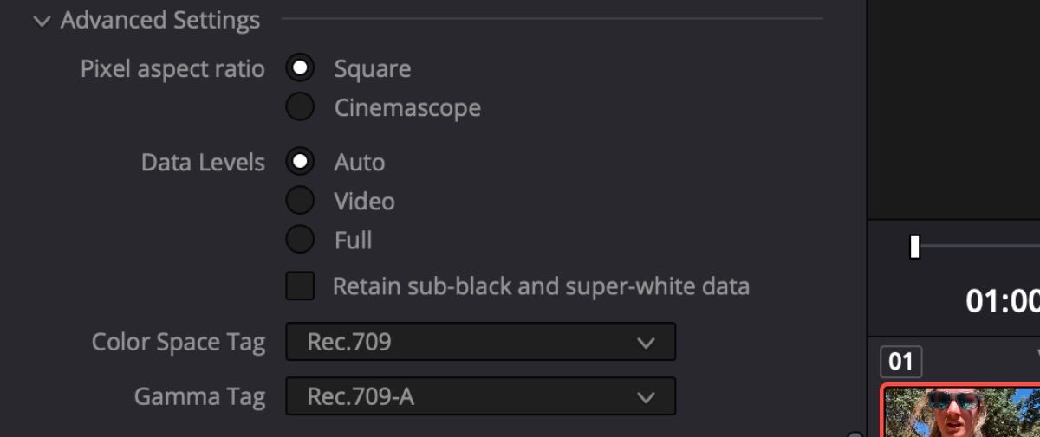Viewport: 1040px width, 437px height.
Task: Choose the Cinemascope pixel aspect ratio
Action: point(300,107)
